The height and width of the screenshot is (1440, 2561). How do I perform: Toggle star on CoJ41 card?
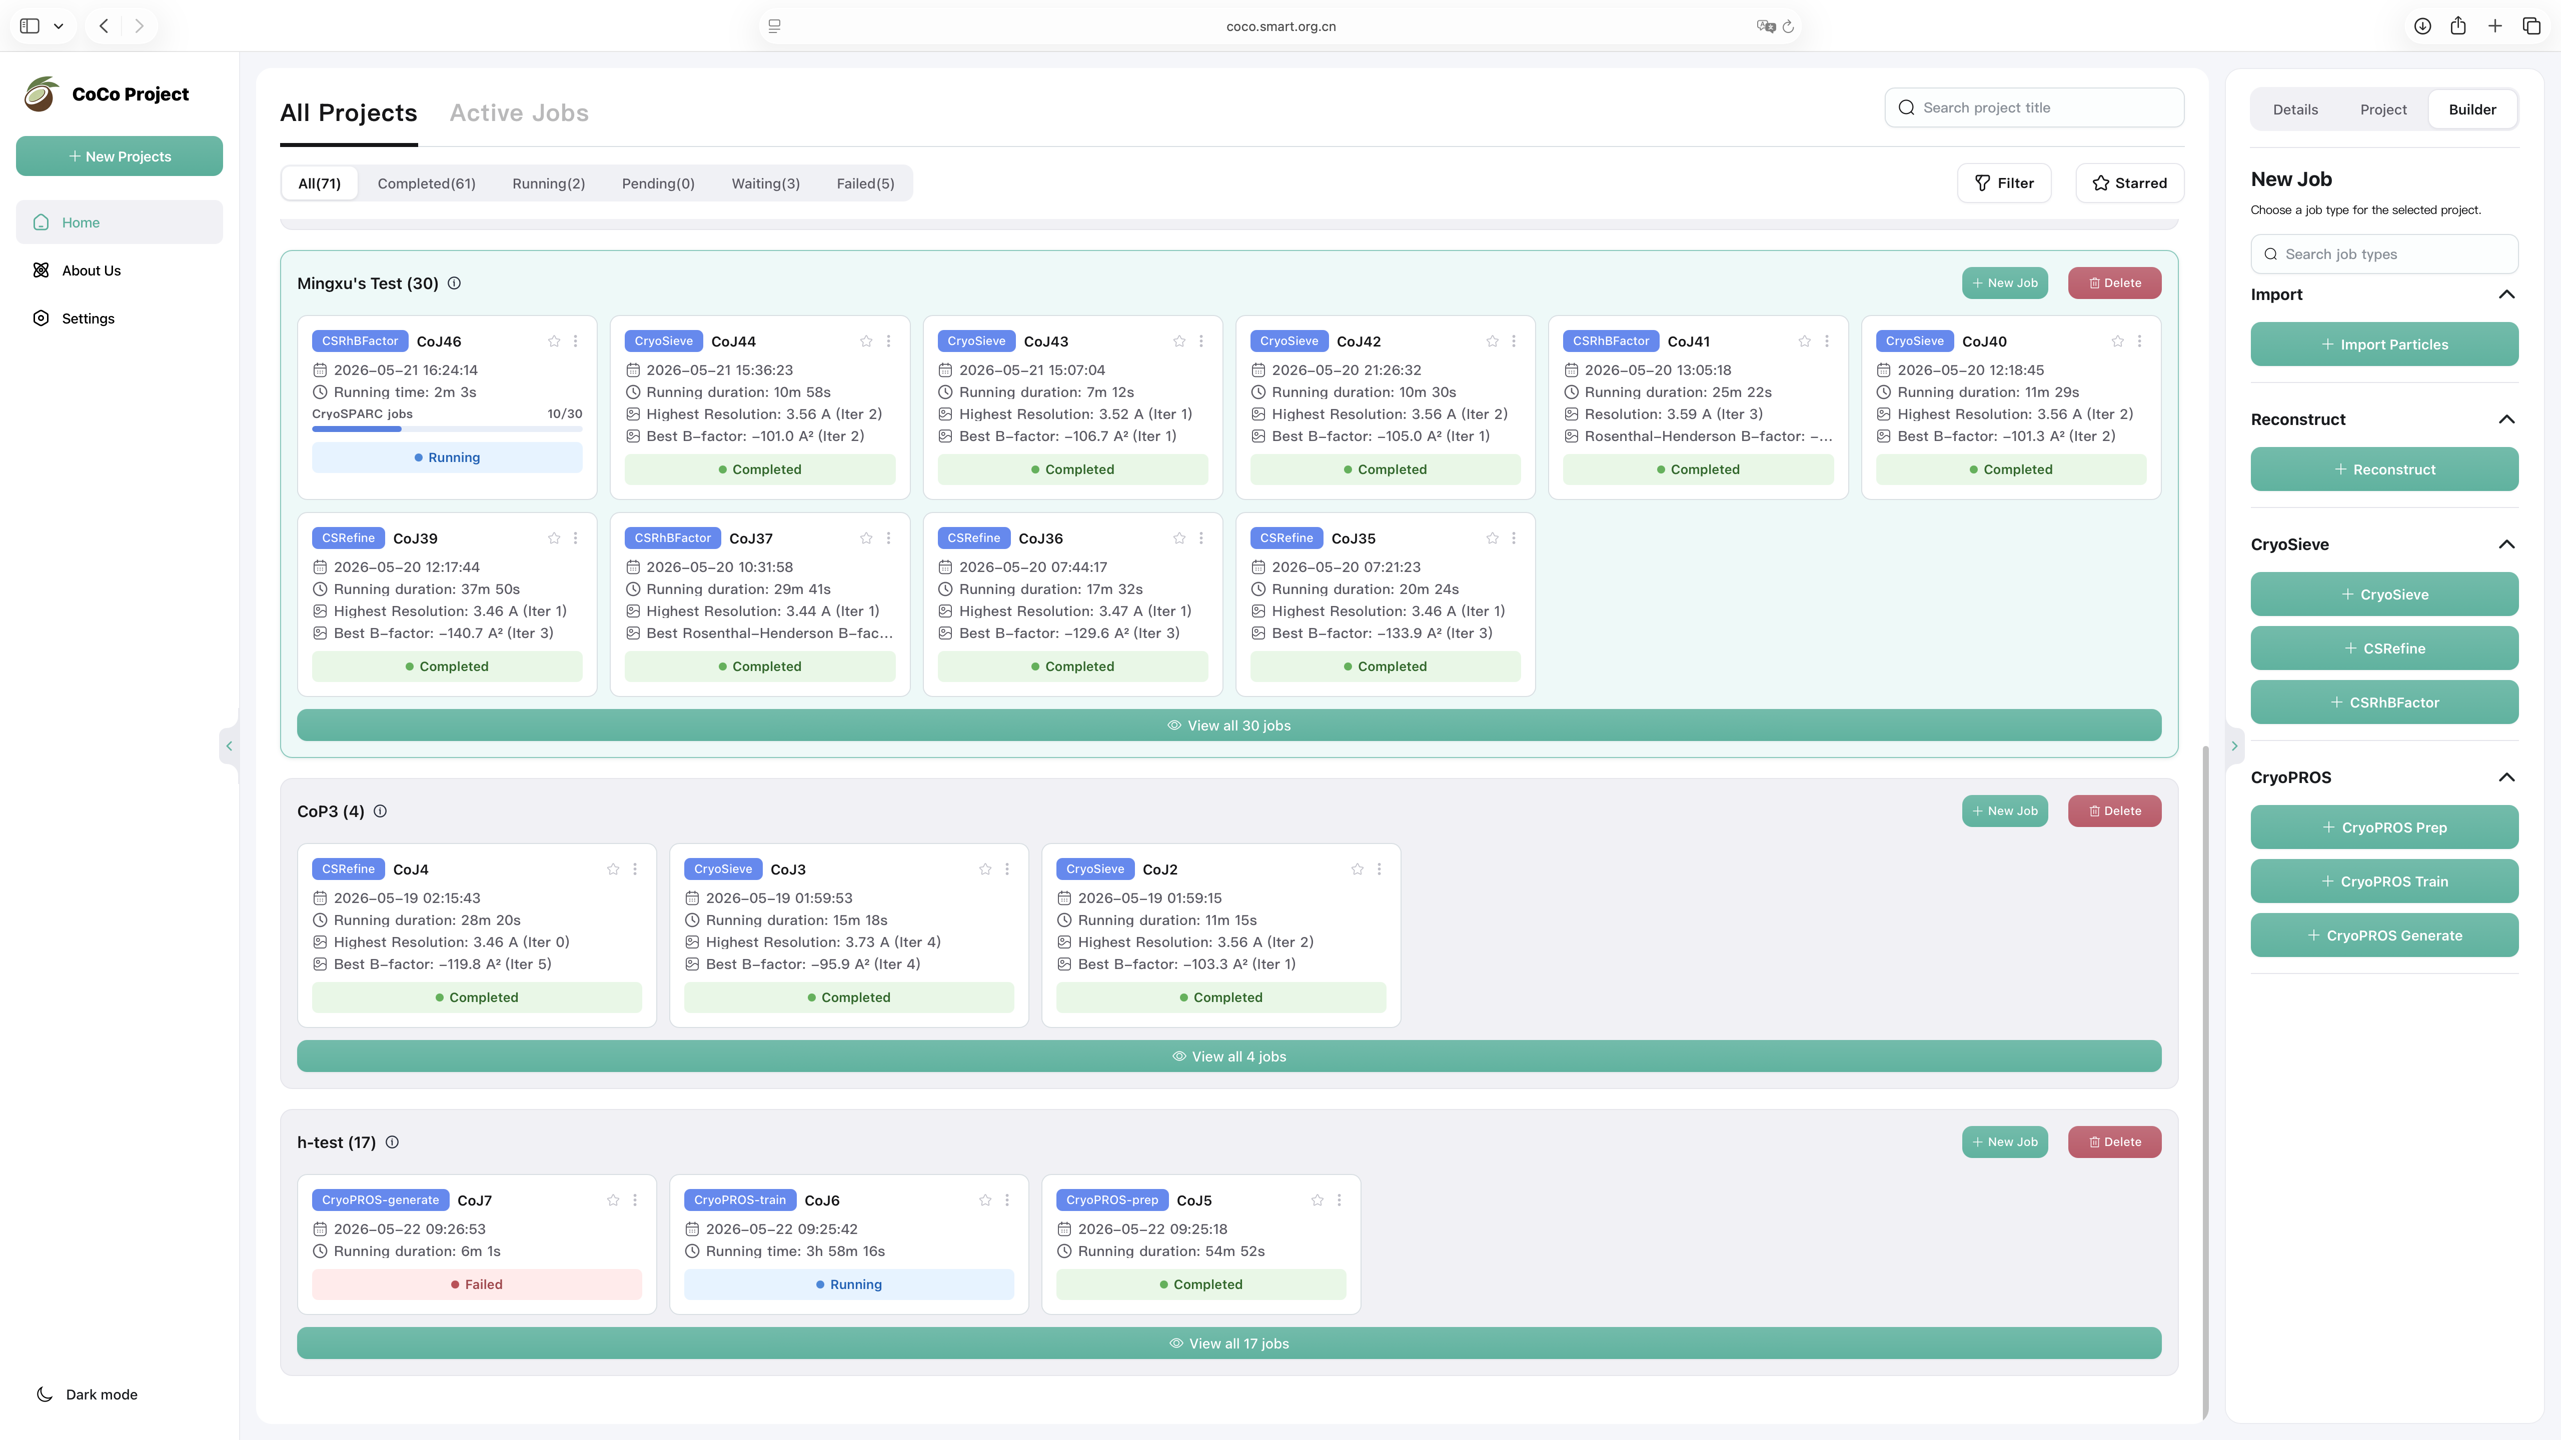pos(1804,341)
